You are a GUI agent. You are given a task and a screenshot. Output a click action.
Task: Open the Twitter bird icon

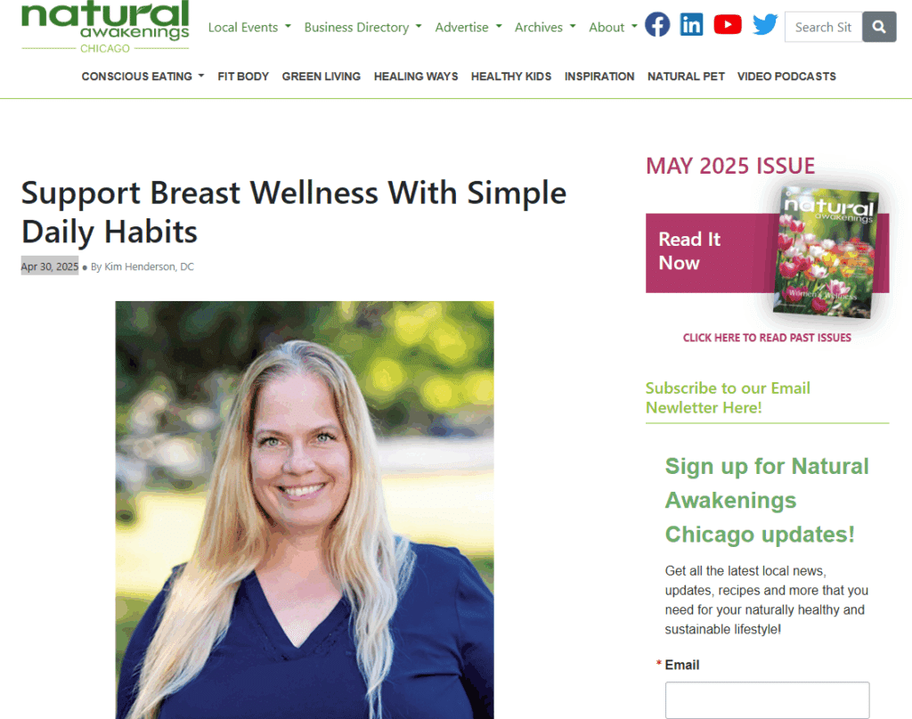point(765,24)
